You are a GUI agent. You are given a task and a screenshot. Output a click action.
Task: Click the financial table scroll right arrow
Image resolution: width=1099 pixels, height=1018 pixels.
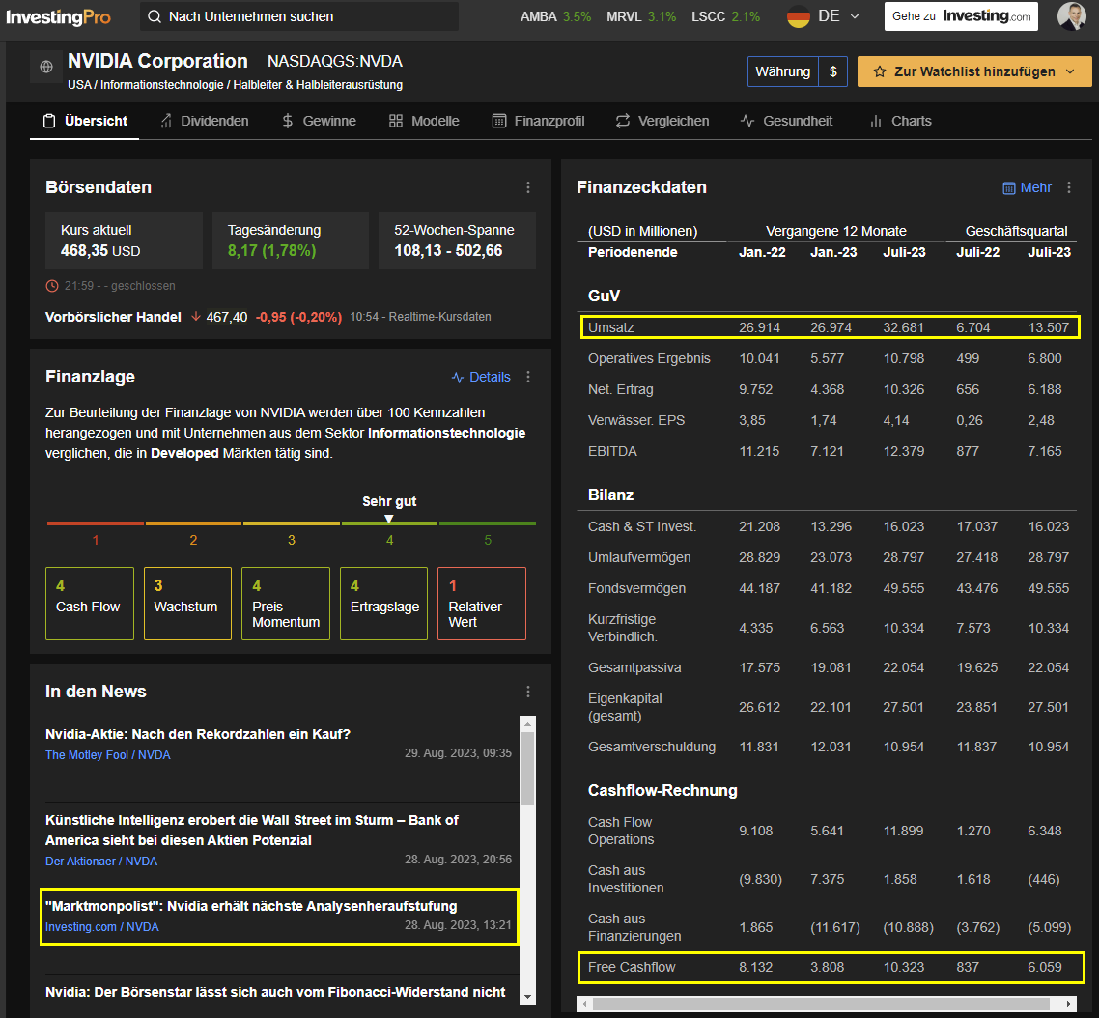click(x=1069, y=1004)
